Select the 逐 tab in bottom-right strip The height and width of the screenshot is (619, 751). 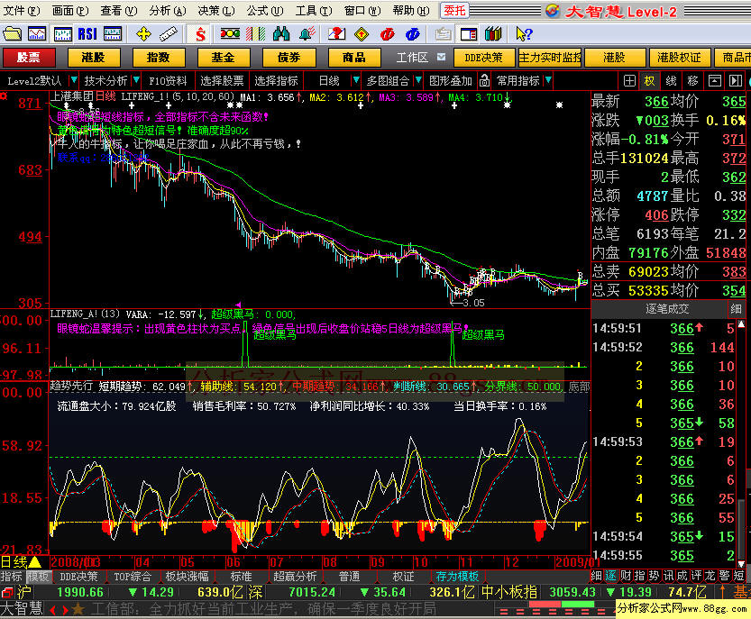(610, 576)
